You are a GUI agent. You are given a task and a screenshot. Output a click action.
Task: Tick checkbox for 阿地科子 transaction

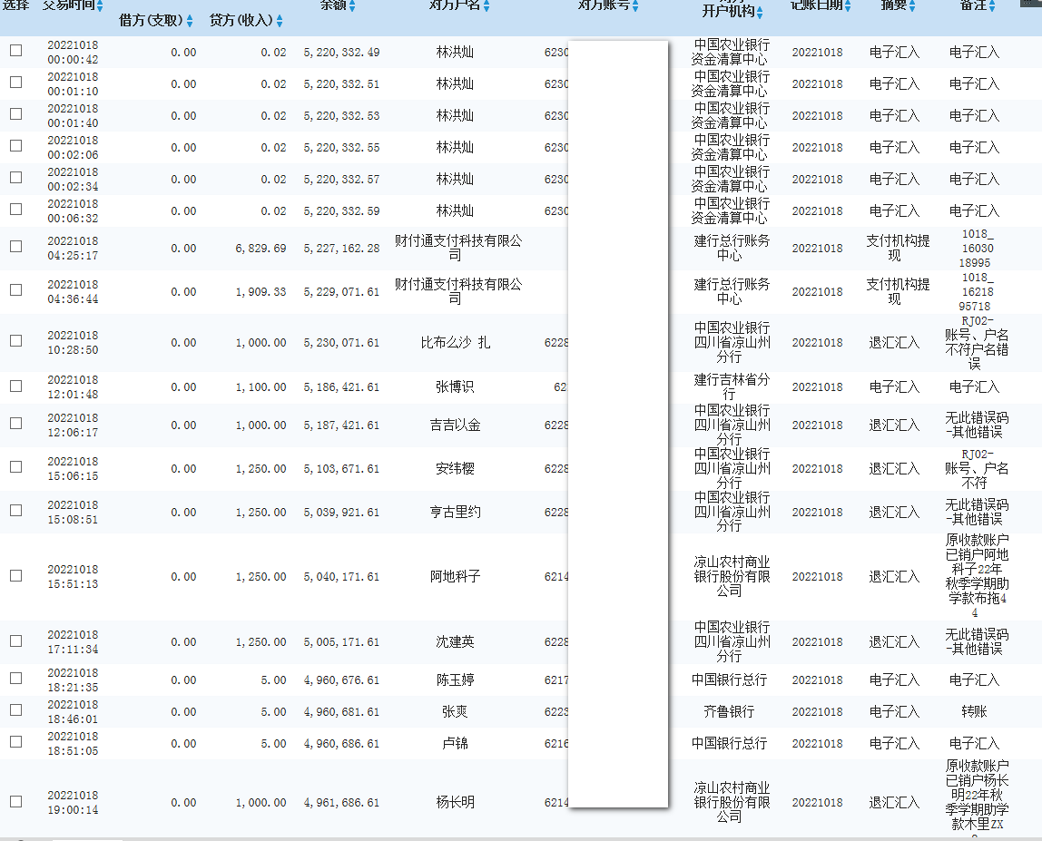16,575
